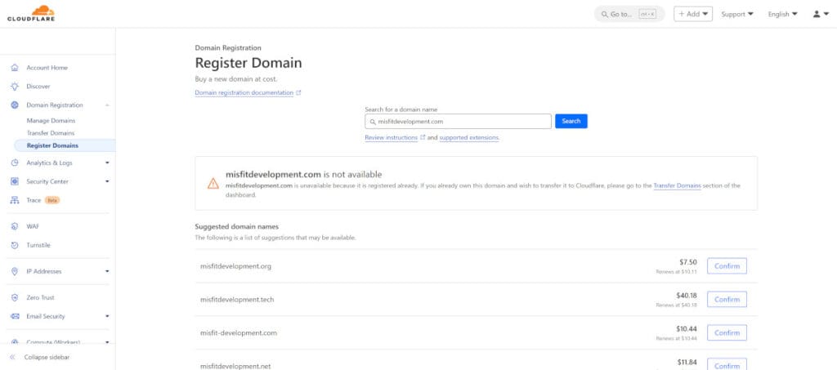Click misfit-development.com suggestion text
This screenshot has width=837, height=370.
(x=239, y=332)
